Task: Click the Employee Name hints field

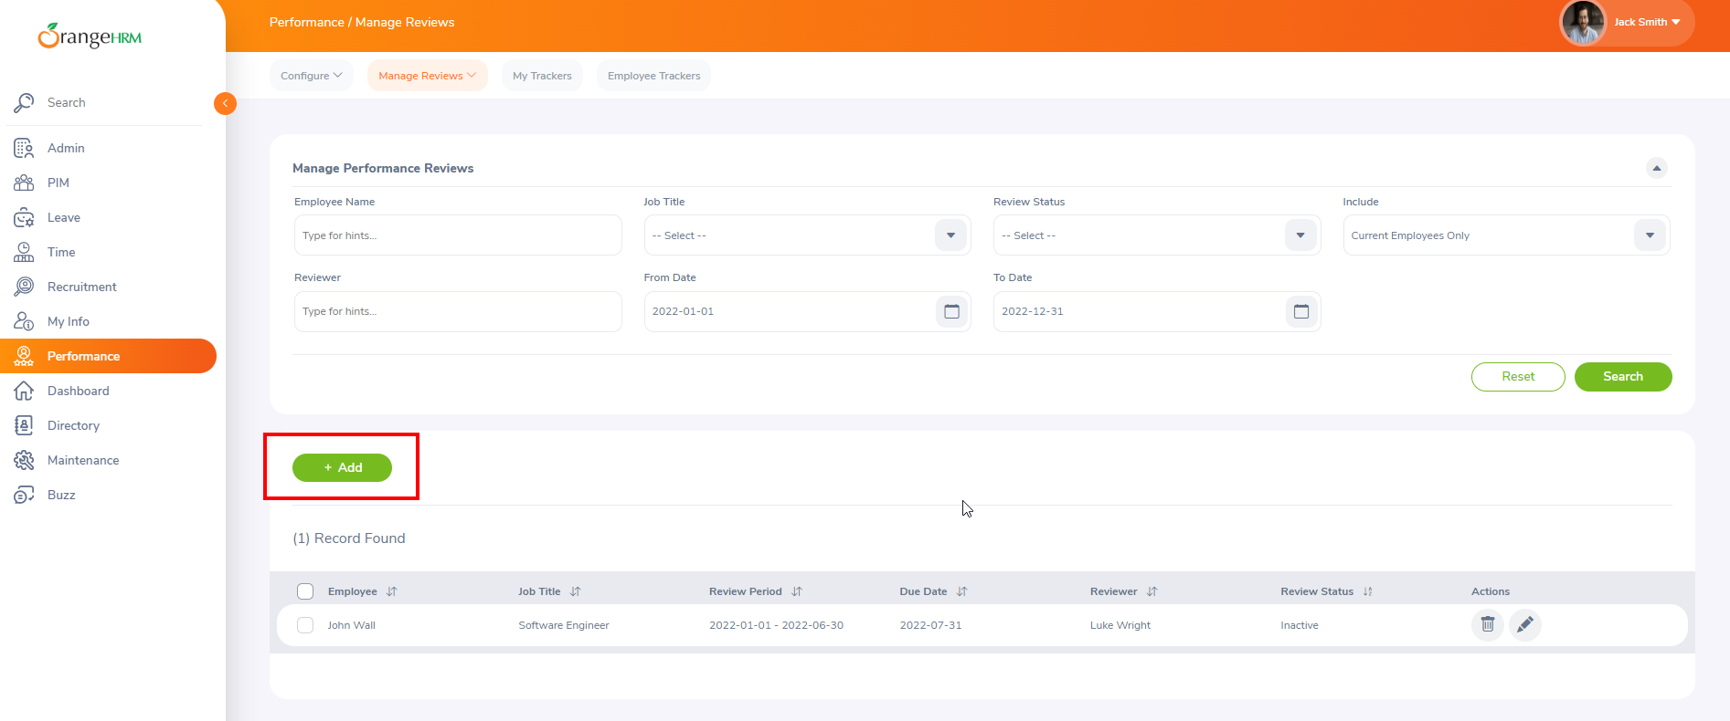Action: click(x=458, y=235)
